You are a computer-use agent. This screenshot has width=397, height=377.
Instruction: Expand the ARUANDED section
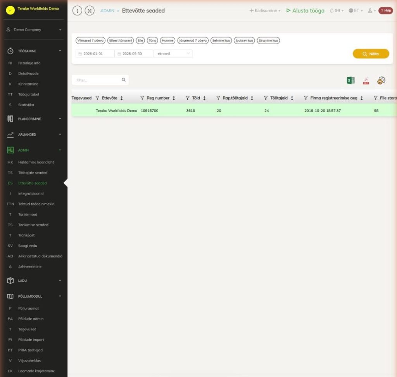34,135
